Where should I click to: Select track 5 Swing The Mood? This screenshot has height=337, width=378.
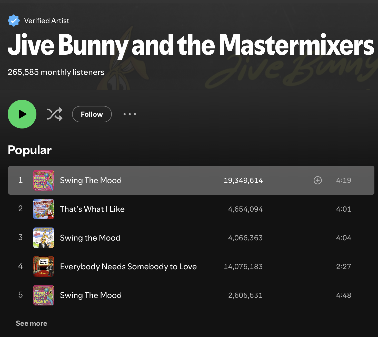pos(191,295)
